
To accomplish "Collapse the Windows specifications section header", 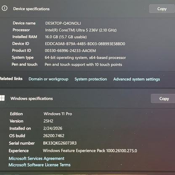I will tap(87, 98).
